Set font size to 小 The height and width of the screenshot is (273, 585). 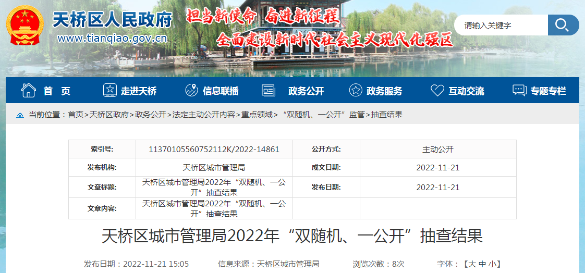tap(493, 264)
